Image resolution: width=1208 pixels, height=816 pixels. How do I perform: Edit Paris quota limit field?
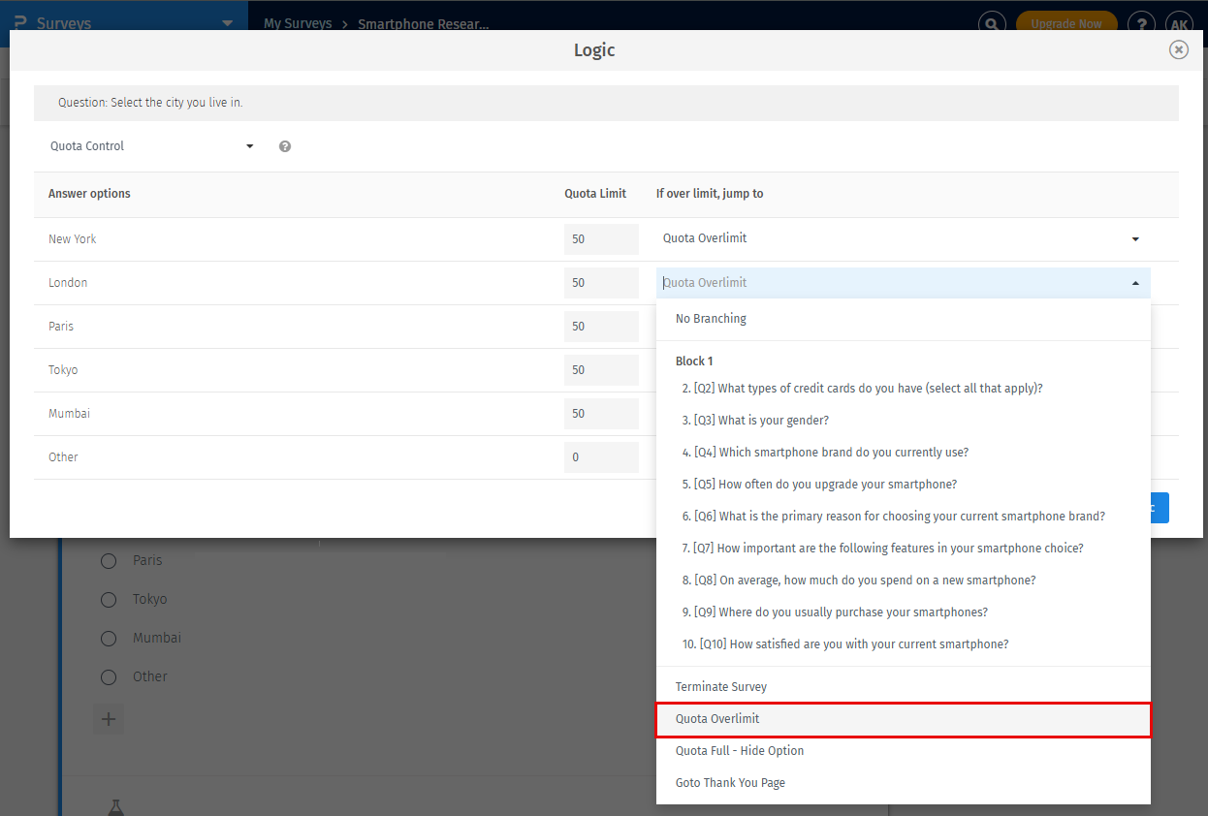click(601, 327)
